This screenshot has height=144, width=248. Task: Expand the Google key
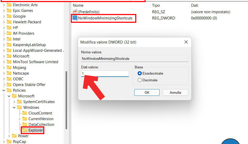pyautogui.click(x=4, y=16)
